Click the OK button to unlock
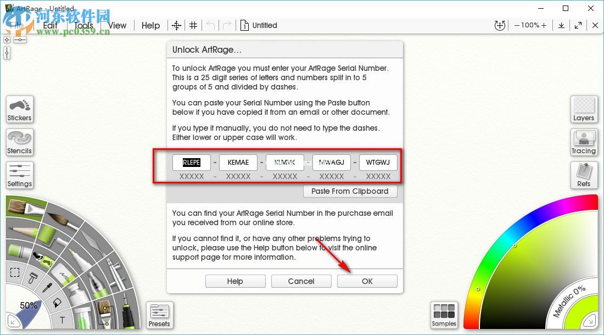Screen dimensions: 604x335 pyautogui.click(x=367, y=281)
